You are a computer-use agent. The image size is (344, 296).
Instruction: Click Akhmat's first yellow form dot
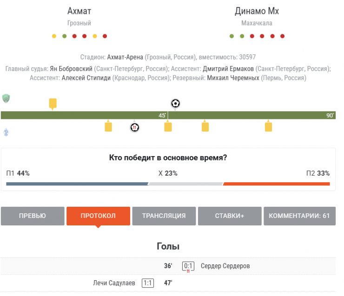coord(54,36)
